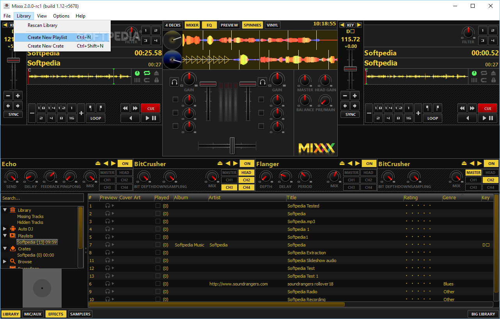Click headphone preview icon for Softpedia Tested
Image resolution: width=500 pixels, height=319 pixels.
pyautogui.click(x=108, y=206)
